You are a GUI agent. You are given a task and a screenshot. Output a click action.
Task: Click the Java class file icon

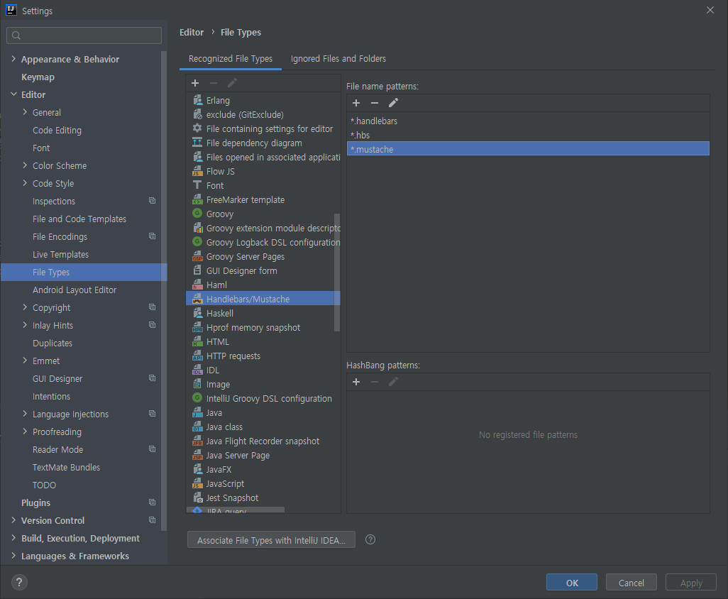(197, 427)
